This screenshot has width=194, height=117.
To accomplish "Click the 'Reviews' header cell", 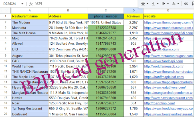I will pyautogui.click(x=134, y=16).
